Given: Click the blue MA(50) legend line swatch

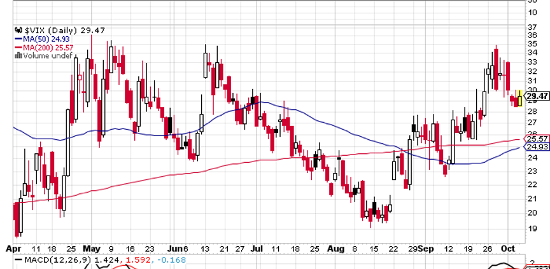Looking at the screenshot, I should [x=17, y=39].
